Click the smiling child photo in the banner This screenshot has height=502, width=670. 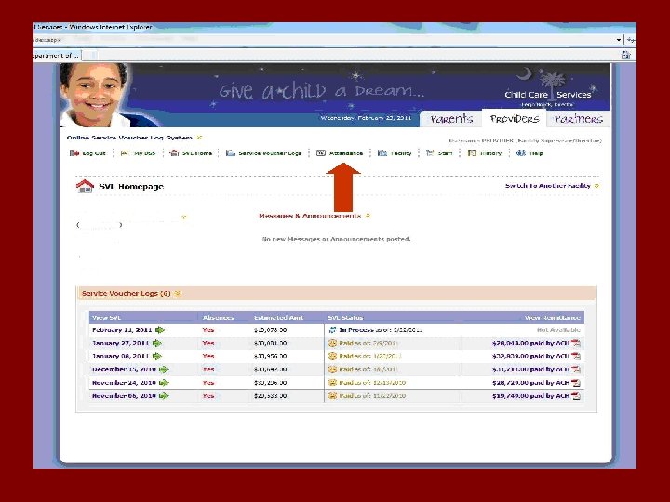95,95
